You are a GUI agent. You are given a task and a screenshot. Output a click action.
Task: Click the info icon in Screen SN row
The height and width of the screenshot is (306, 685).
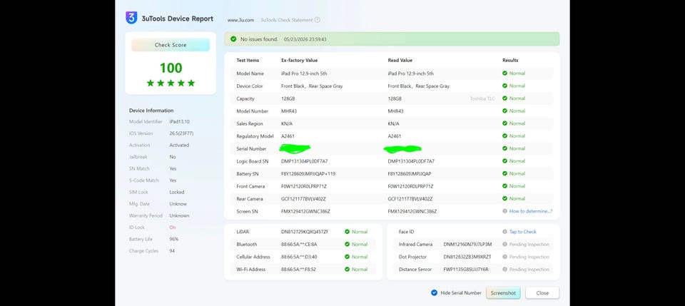504,211
